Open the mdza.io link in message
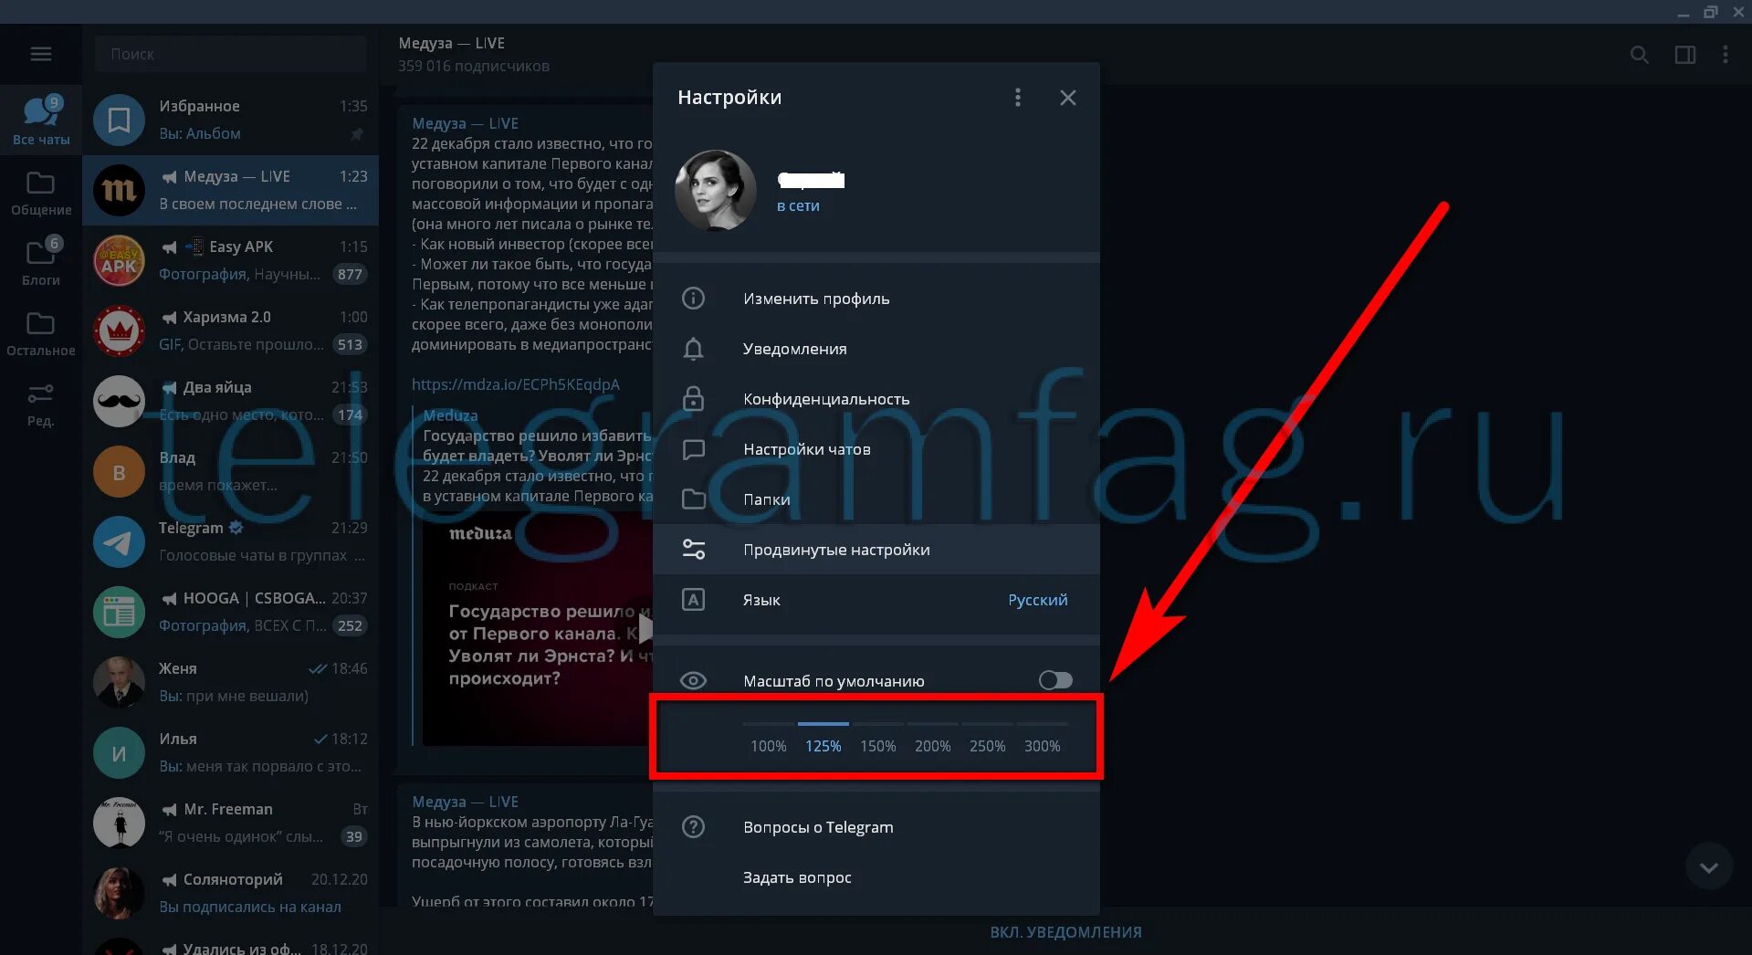 (516, 384)
